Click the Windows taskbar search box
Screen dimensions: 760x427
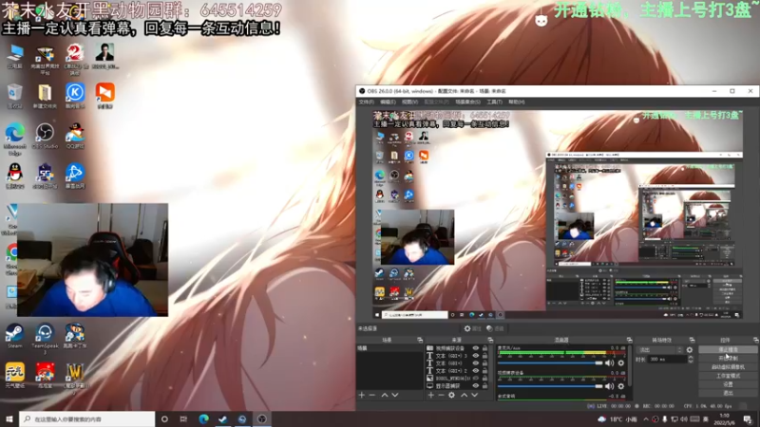click(87, 419)
